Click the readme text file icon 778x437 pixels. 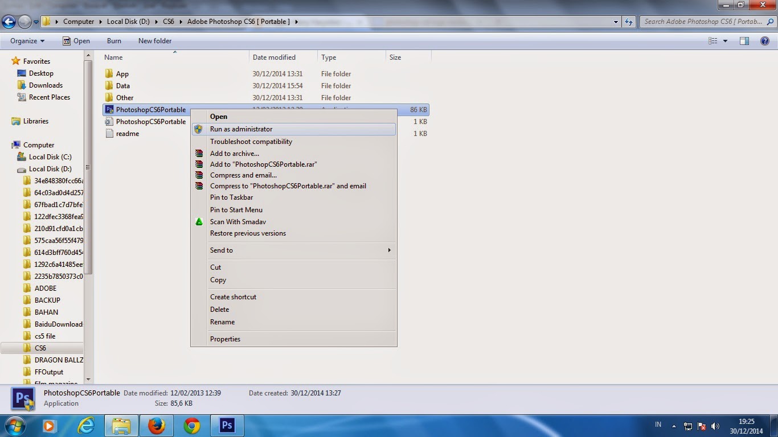point(109,134)
